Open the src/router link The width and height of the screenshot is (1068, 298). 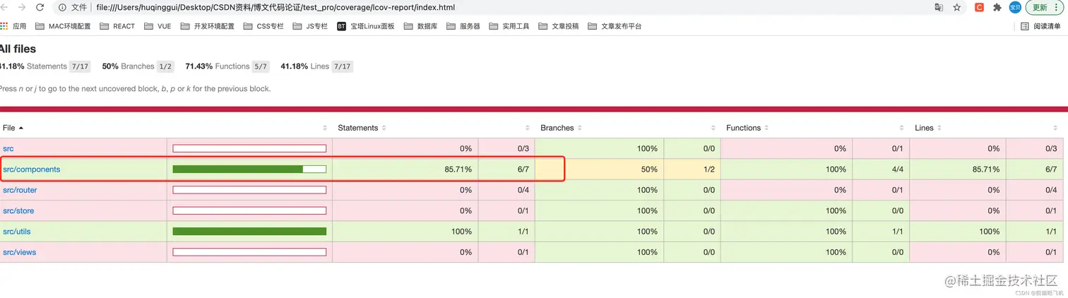tap(20, 190)
